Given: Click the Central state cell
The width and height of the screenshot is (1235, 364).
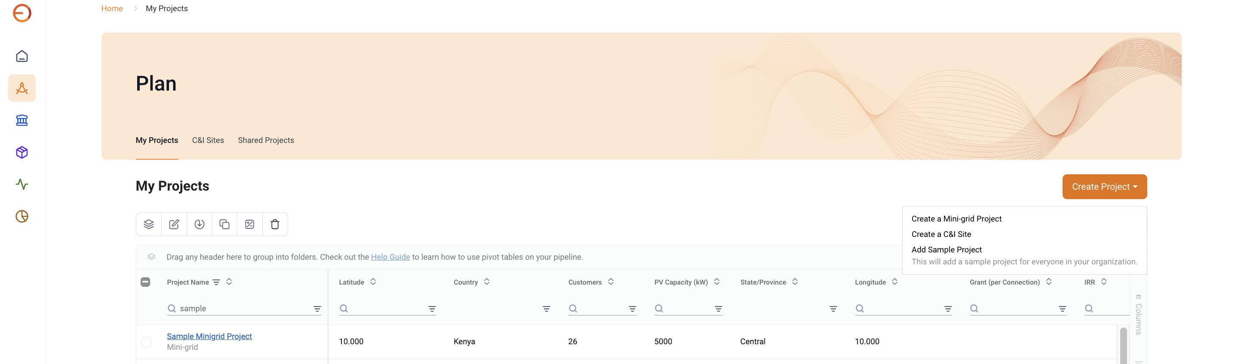Looking at the screenshot, I should [753, 342].
